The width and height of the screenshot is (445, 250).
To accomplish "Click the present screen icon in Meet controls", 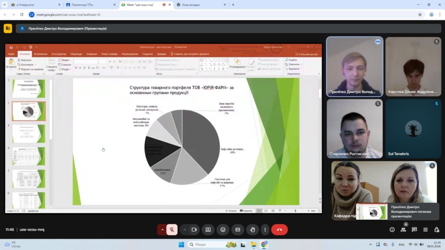I will point(208,230).
